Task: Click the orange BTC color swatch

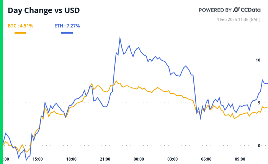Action: pos(20,33)
